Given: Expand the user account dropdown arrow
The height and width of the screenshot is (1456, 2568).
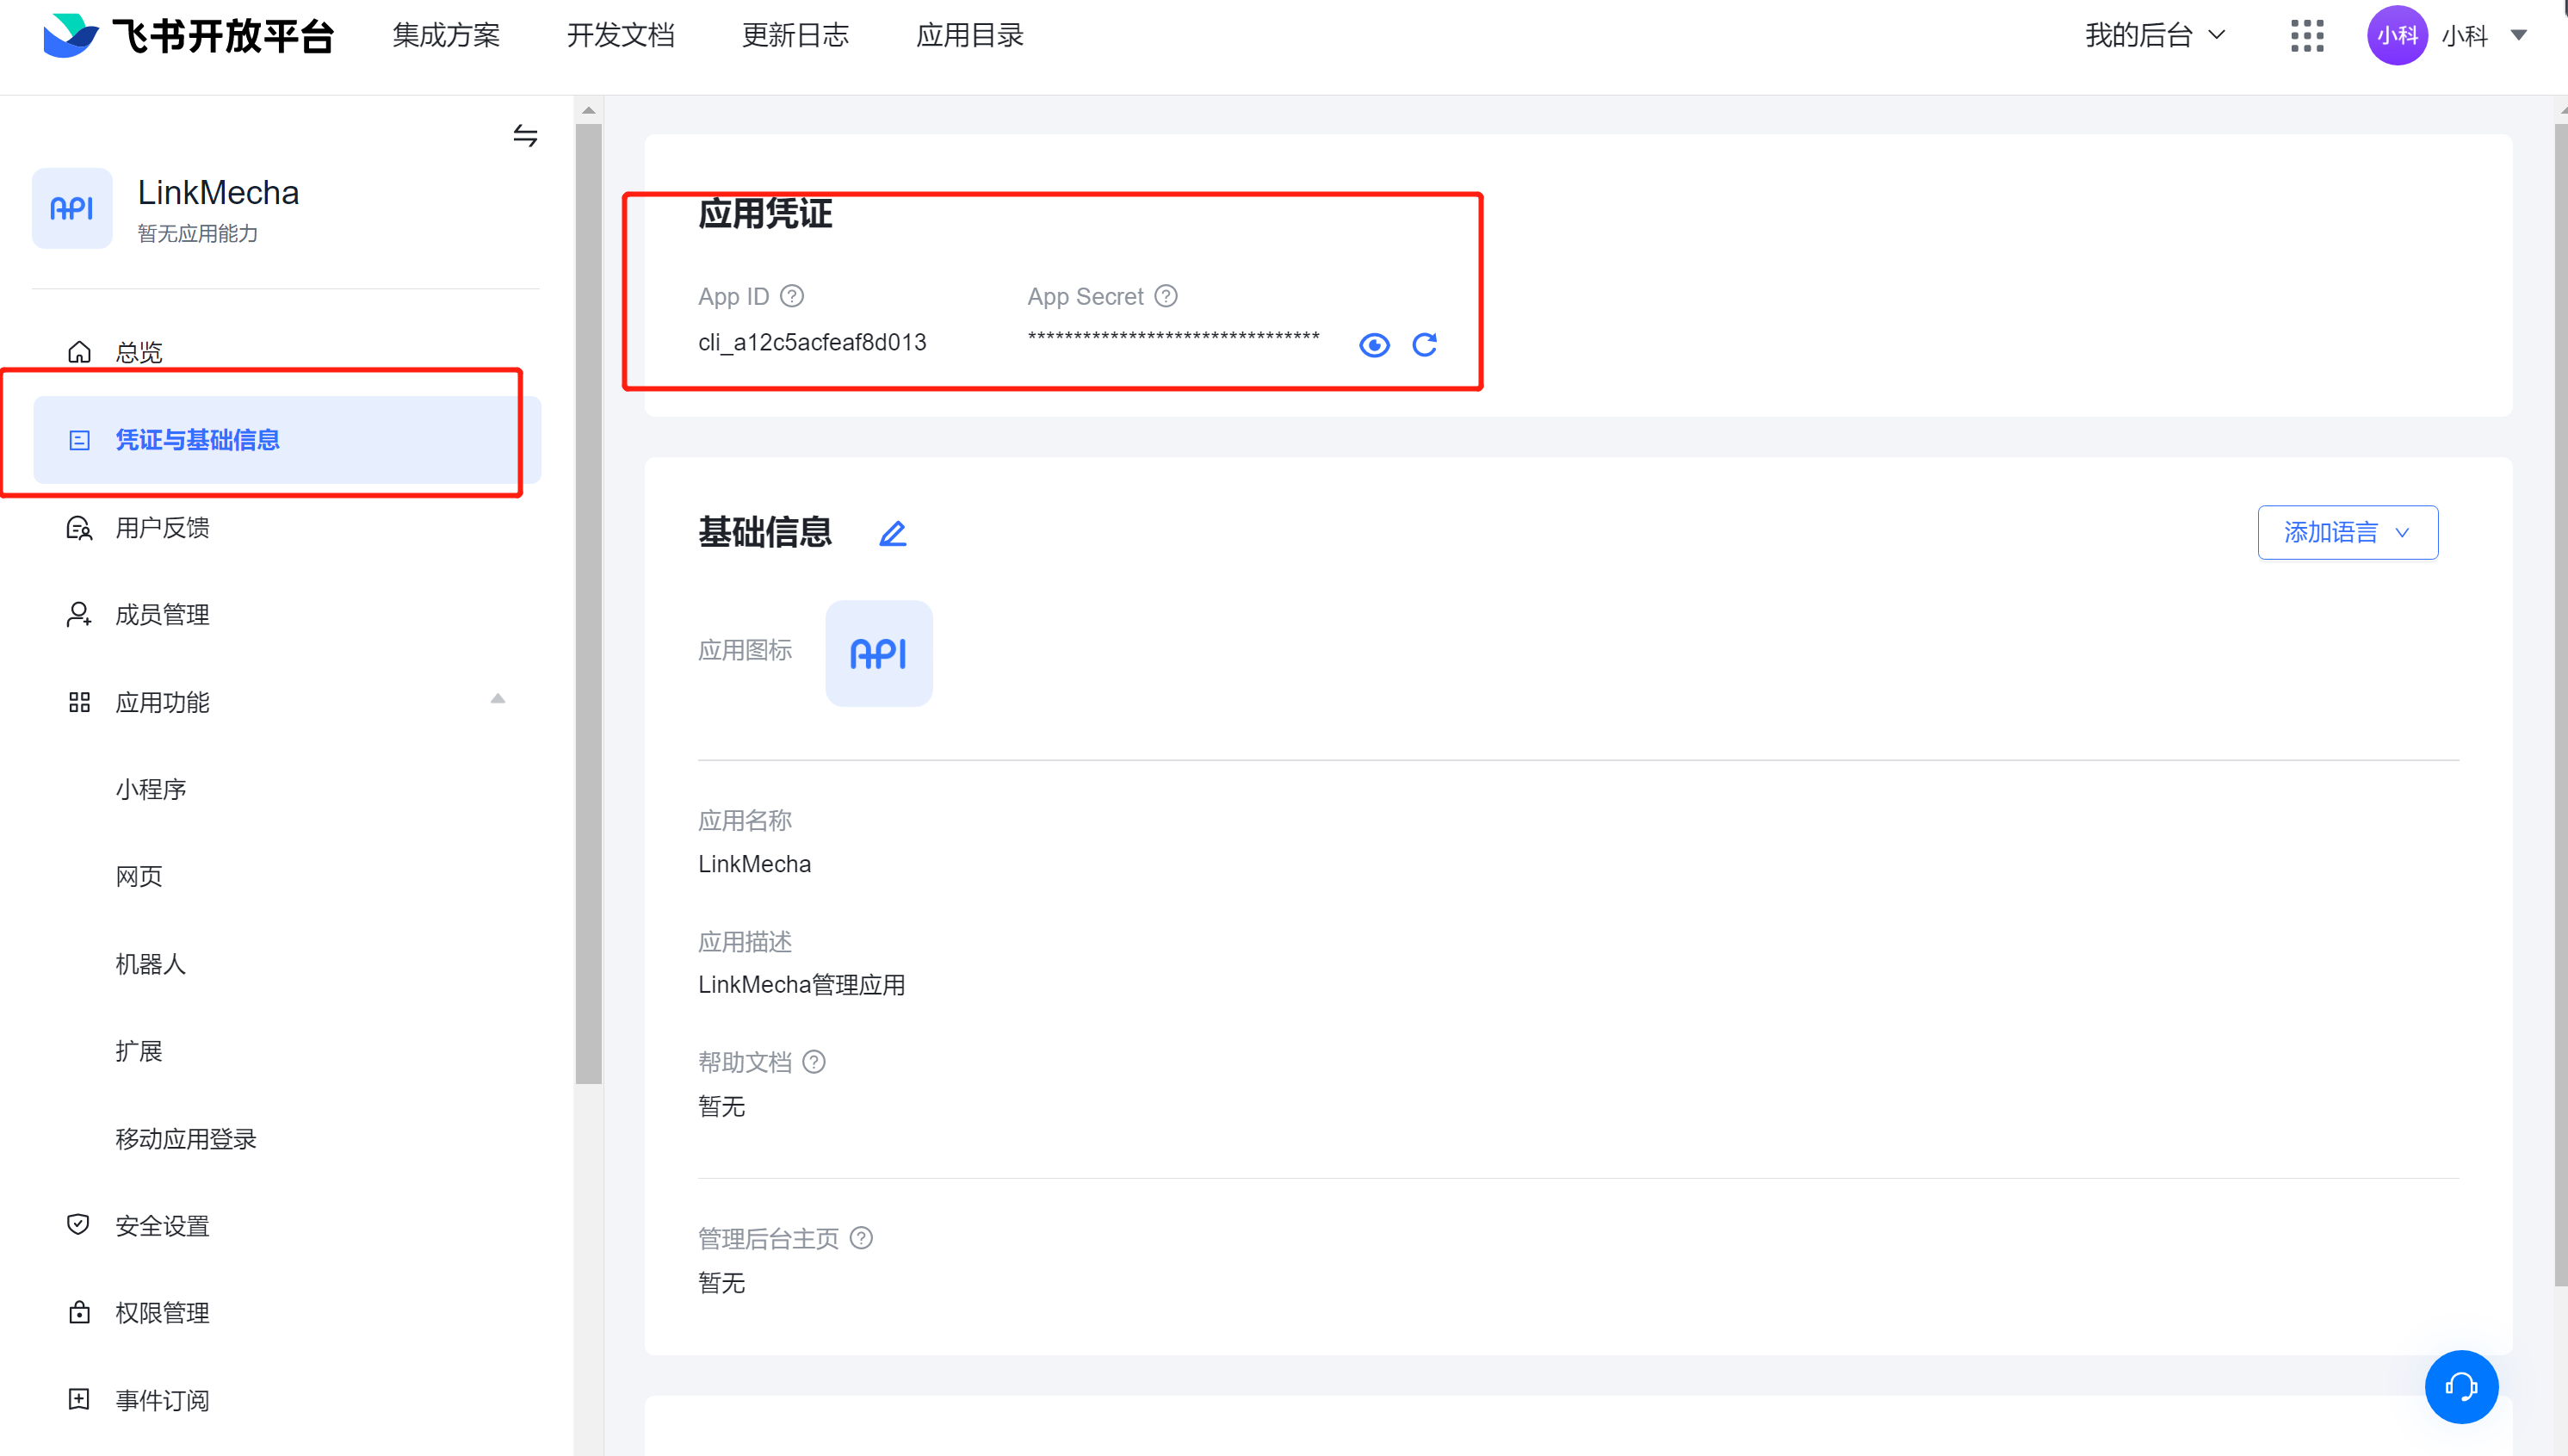Looking at the screenshot, I should tap(2519, 36).
